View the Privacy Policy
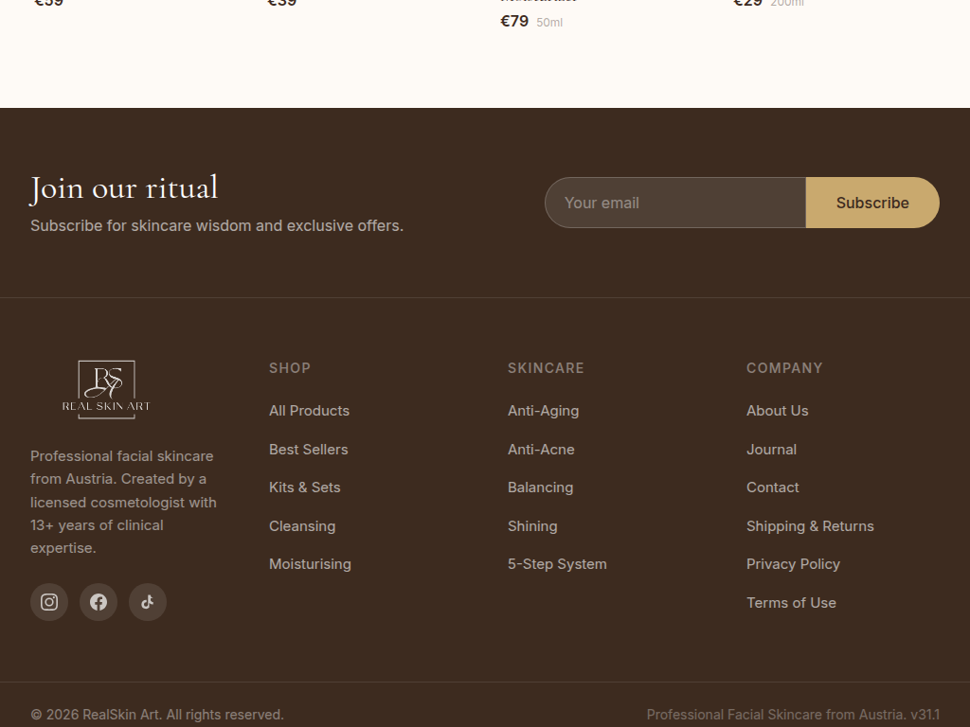970x727 pixels. tap(793, 564)
